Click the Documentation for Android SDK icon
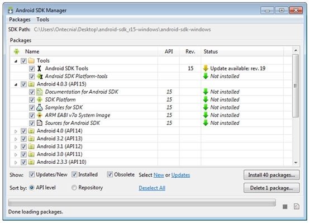Screen dimensions: 310x223 40,92
